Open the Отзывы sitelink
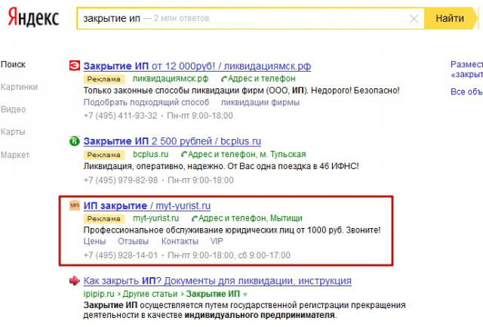The width and height of the screenshot is (483, 327). coord(133,242)
